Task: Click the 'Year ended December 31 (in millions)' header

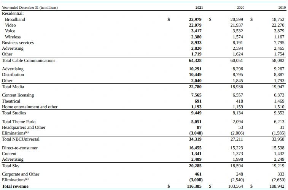Action: (x=30, y=8)
